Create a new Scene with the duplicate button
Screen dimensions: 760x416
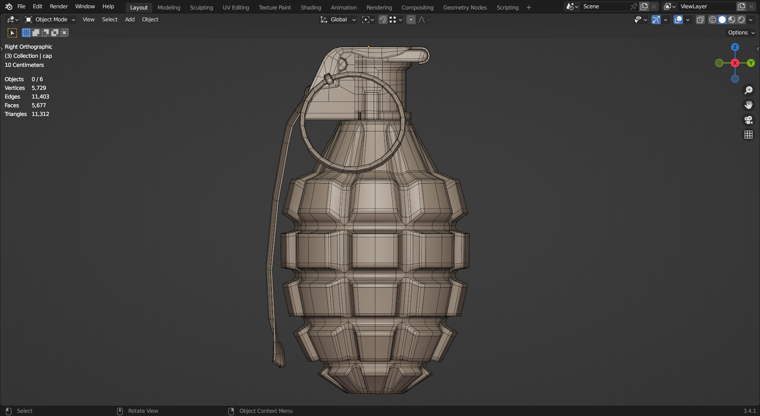point(644,6)
